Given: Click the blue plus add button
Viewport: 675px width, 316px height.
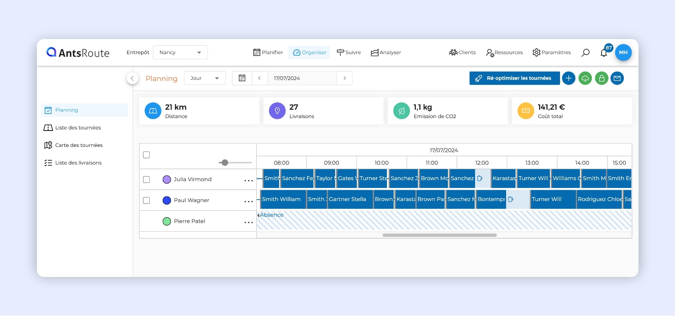Looking at the screenshot, I should coord(569,78).
